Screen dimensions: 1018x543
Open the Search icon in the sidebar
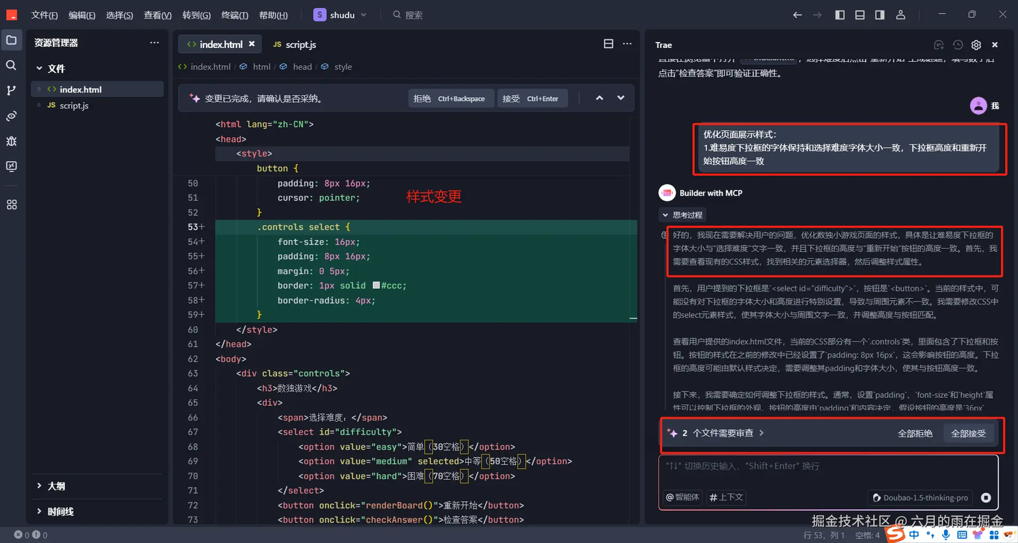click(x=11, y=65)
